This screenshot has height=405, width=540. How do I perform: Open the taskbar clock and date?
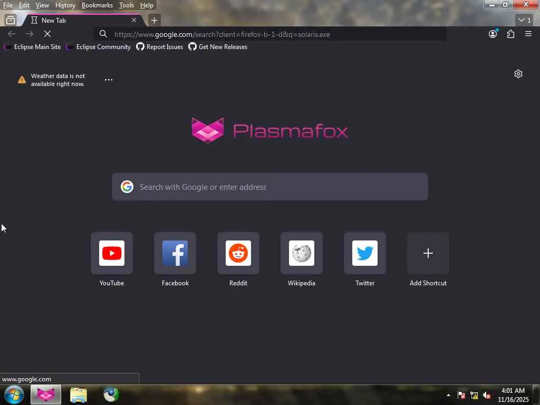tap(513, 395)
